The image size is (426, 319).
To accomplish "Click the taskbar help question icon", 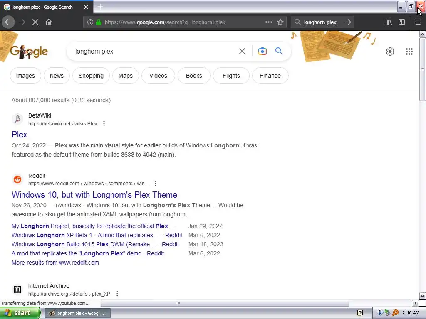I will (x=360, y=313).
